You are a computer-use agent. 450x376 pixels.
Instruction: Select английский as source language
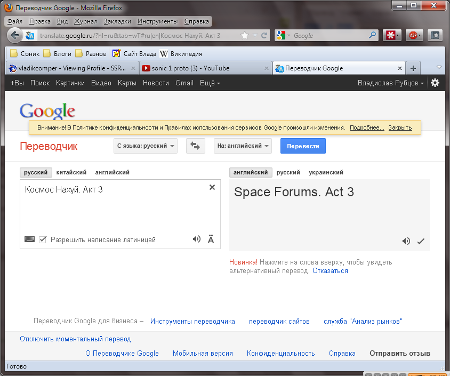point(112,172)
